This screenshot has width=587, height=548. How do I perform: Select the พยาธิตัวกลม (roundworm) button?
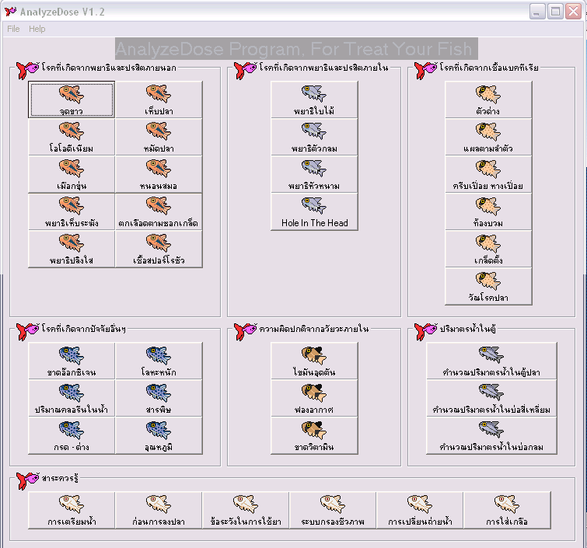point(314,137)
